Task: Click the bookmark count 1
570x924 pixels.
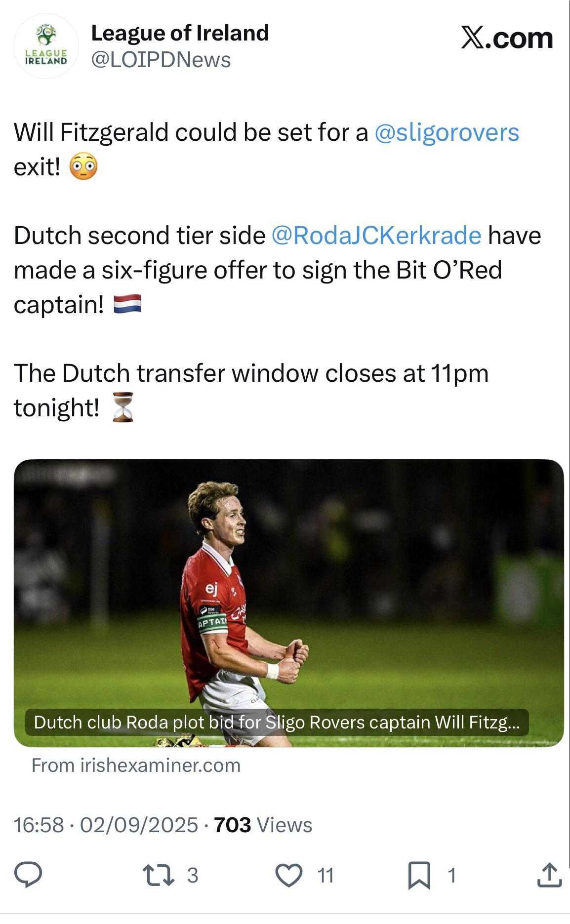Action: [x=451, y=876]
